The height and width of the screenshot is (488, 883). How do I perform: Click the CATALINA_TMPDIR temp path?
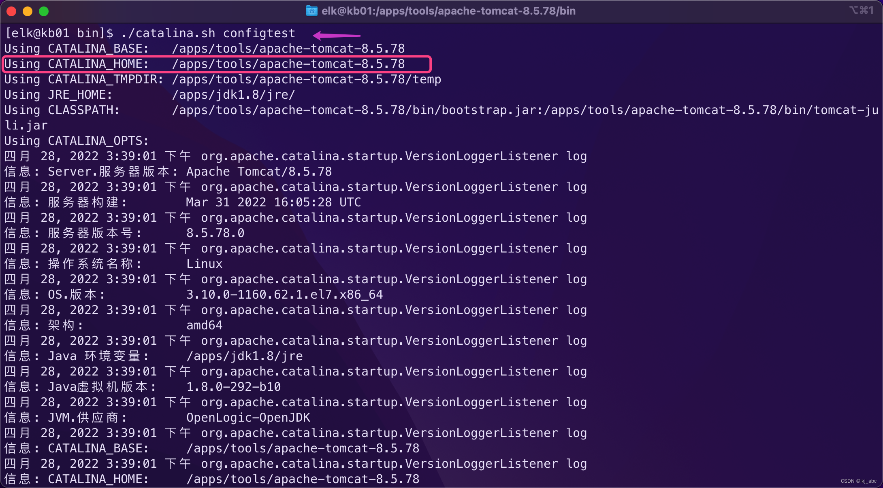coord(306,79)
